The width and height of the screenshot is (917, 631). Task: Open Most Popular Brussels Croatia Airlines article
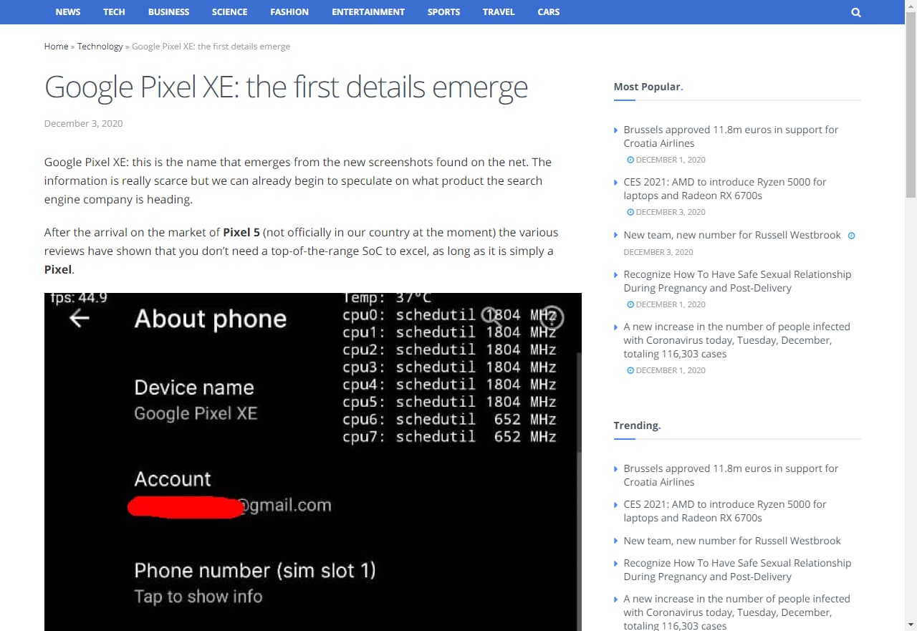coord(731,137)
